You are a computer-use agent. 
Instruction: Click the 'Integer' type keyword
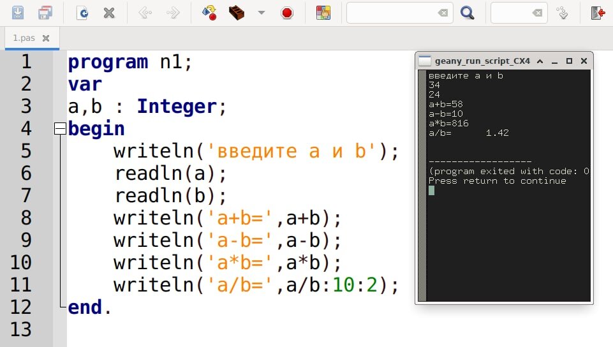pos(177,107)
